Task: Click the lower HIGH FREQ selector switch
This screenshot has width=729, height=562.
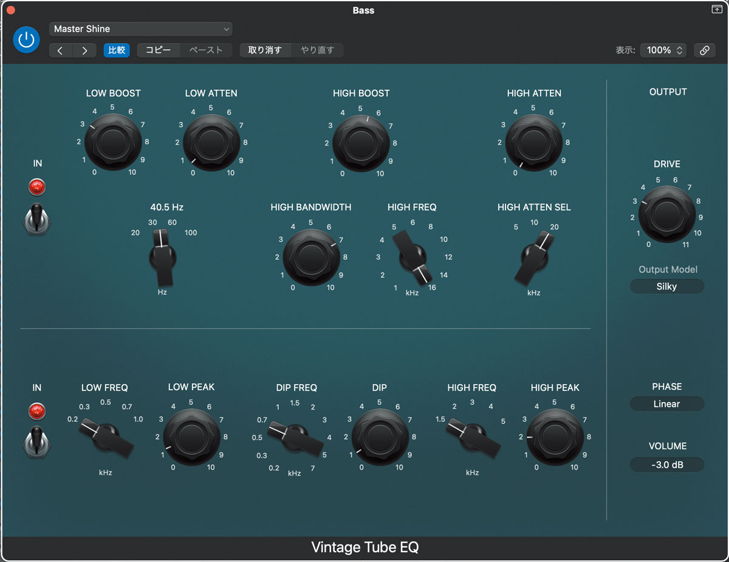Action: coord(473,437)
